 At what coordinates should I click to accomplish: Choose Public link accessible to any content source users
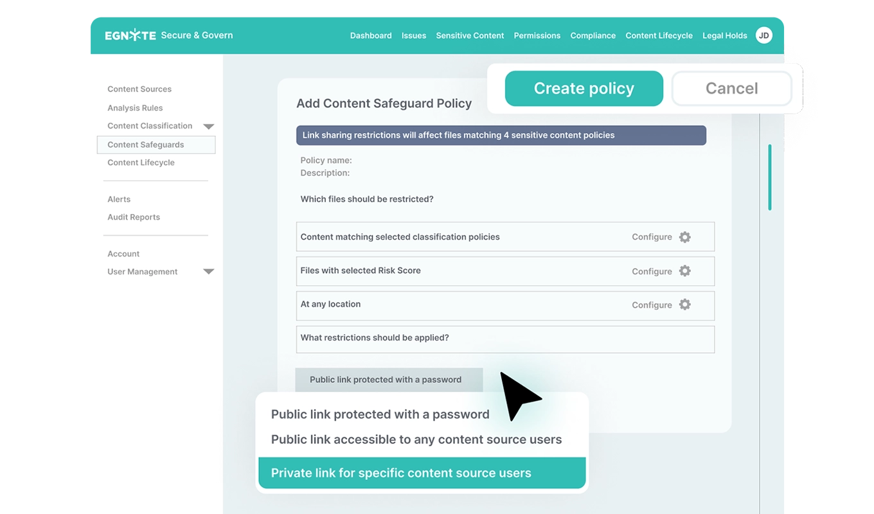[x=416, y=439]
